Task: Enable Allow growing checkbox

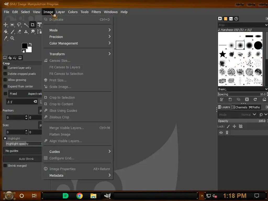Action: tap(5, 80)
